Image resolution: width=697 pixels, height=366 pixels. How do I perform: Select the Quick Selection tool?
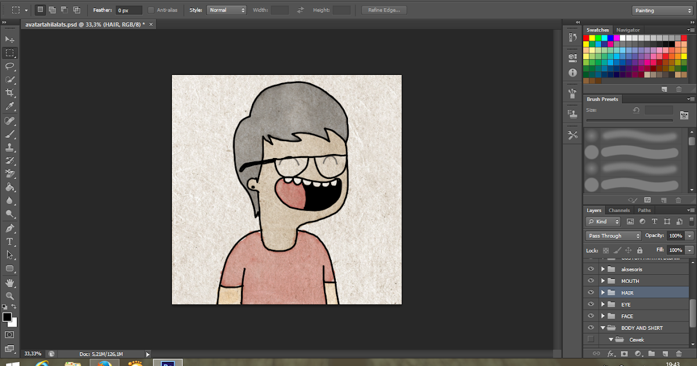pyautogui.click(x=10, y=80)
